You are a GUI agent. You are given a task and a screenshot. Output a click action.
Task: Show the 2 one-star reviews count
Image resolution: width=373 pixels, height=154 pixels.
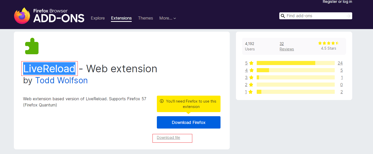tap(341, 92)
